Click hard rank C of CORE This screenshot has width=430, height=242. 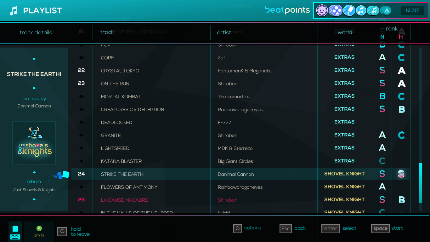[x=401, y=58]
